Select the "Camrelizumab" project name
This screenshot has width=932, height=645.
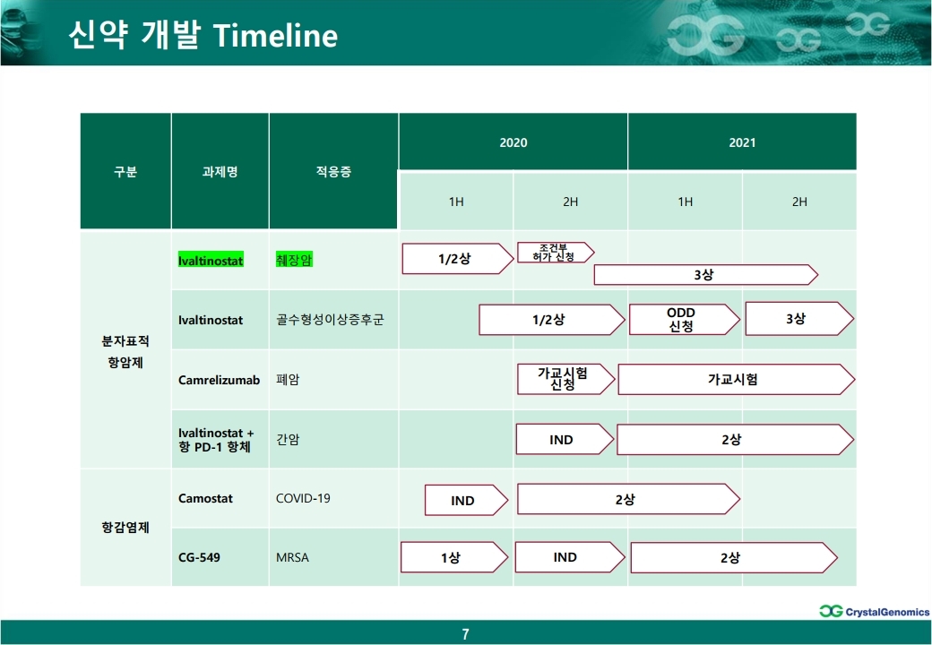pos(219,380)
